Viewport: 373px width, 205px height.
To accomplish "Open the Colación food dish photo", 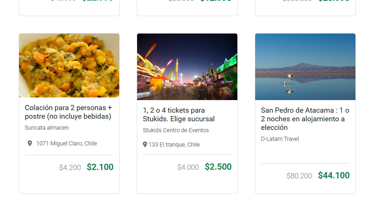I will (x=69, y=66).
